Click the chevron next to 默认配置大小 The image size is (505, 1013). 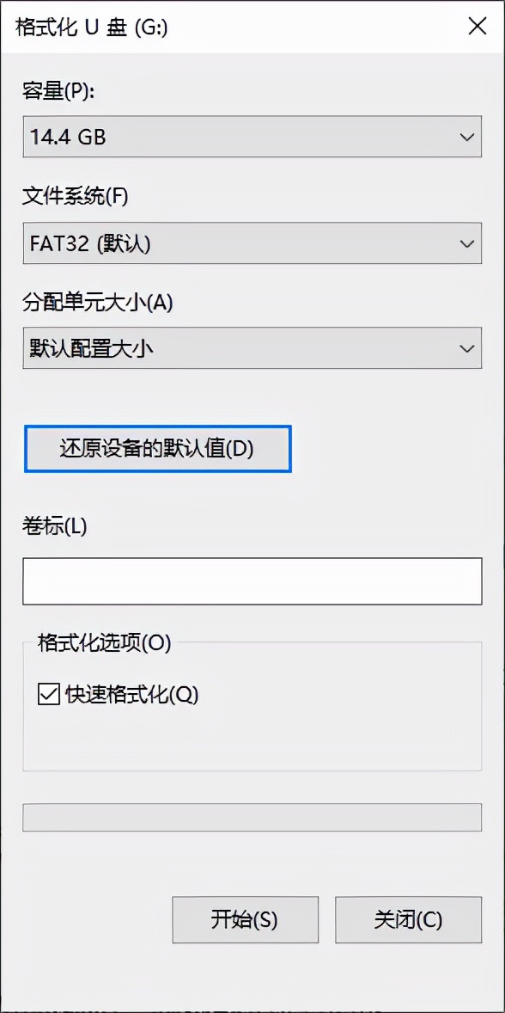coord(466,348)
